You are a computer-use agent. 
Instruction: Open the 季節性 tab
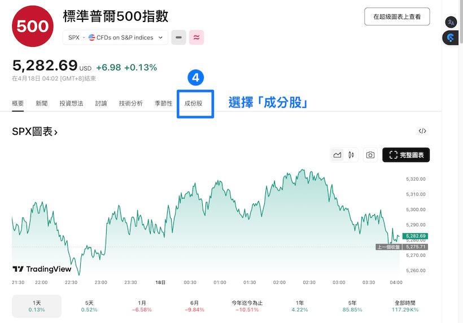point(164,103)
